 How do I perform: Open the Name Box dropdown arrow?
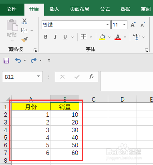tap(38, 77)
